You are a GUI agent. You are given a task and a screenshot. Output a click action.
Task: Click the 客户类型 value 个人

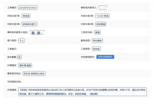tap(21, 40)
